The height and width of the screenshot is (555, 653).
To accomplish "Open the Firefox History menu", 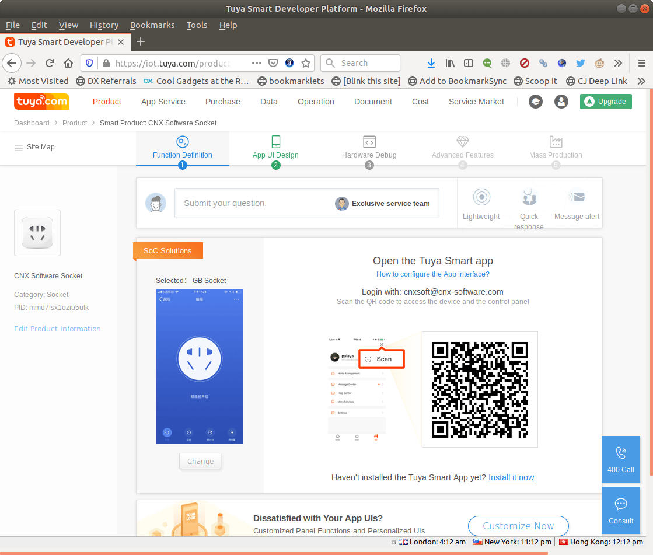I will pyautogui.click(x=104, y=25).
